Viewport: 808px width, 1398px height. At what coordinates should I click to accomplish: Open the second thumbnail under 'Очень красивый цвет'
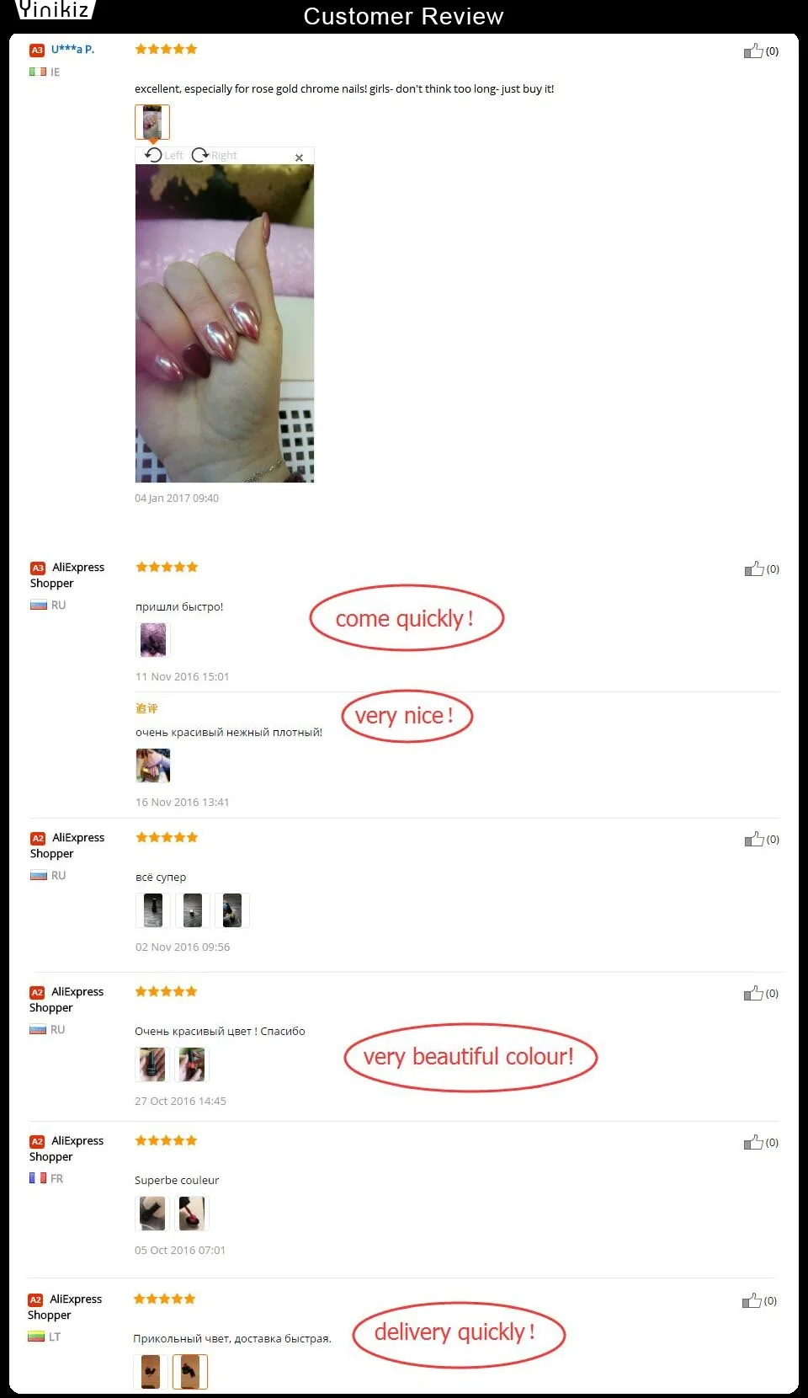tap(192, 1065)
